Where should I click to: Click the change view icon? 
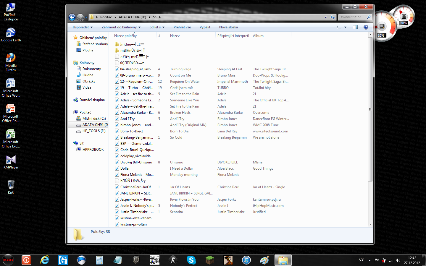tap(339, 27)
